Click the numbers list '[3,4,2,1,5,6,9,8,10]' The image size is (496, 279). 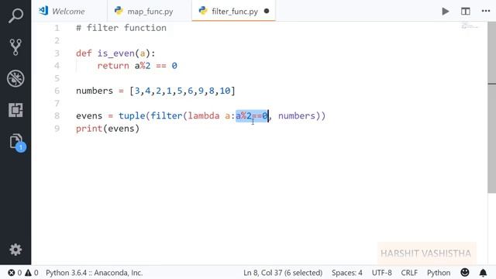[183, 91]
